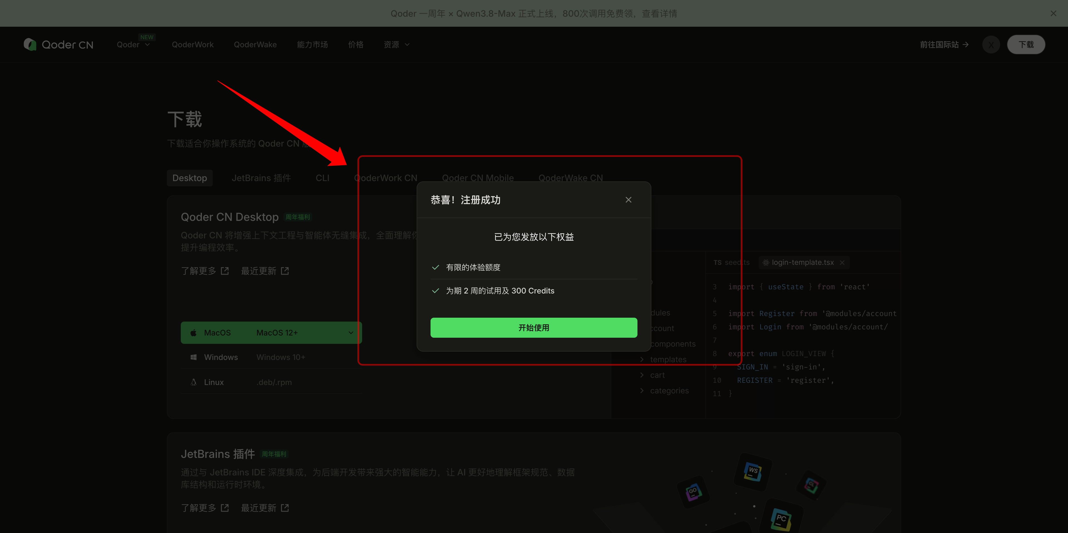Open QoderWork in the navigation
The image size is (1068, 533).
(193, 45)
